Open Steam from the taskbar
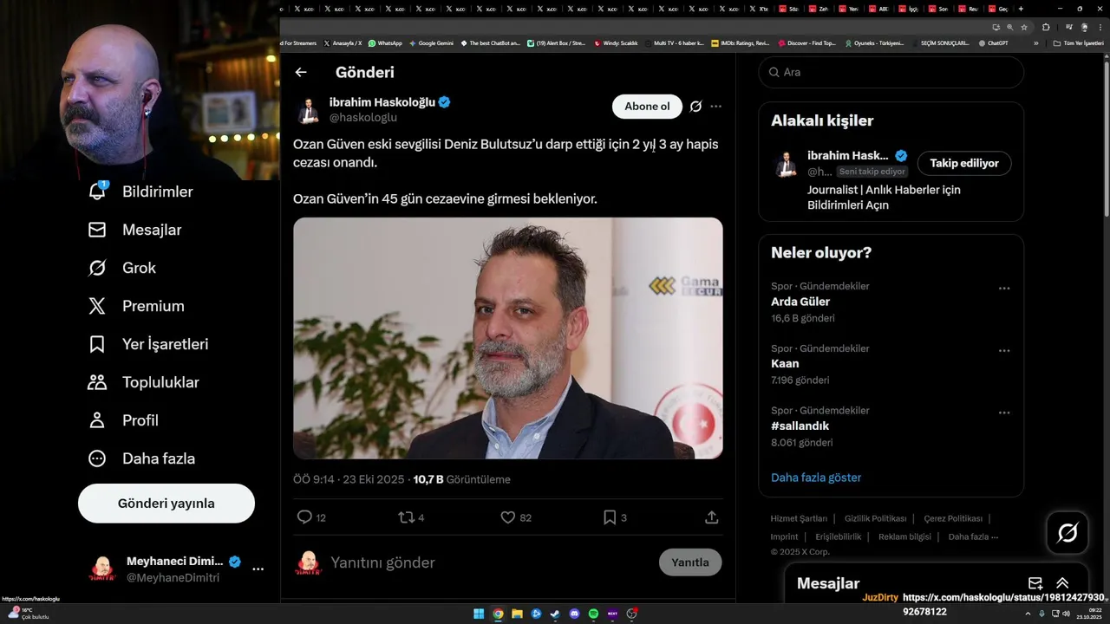This screenshot has height=624, width=1110. pos(555,614)
